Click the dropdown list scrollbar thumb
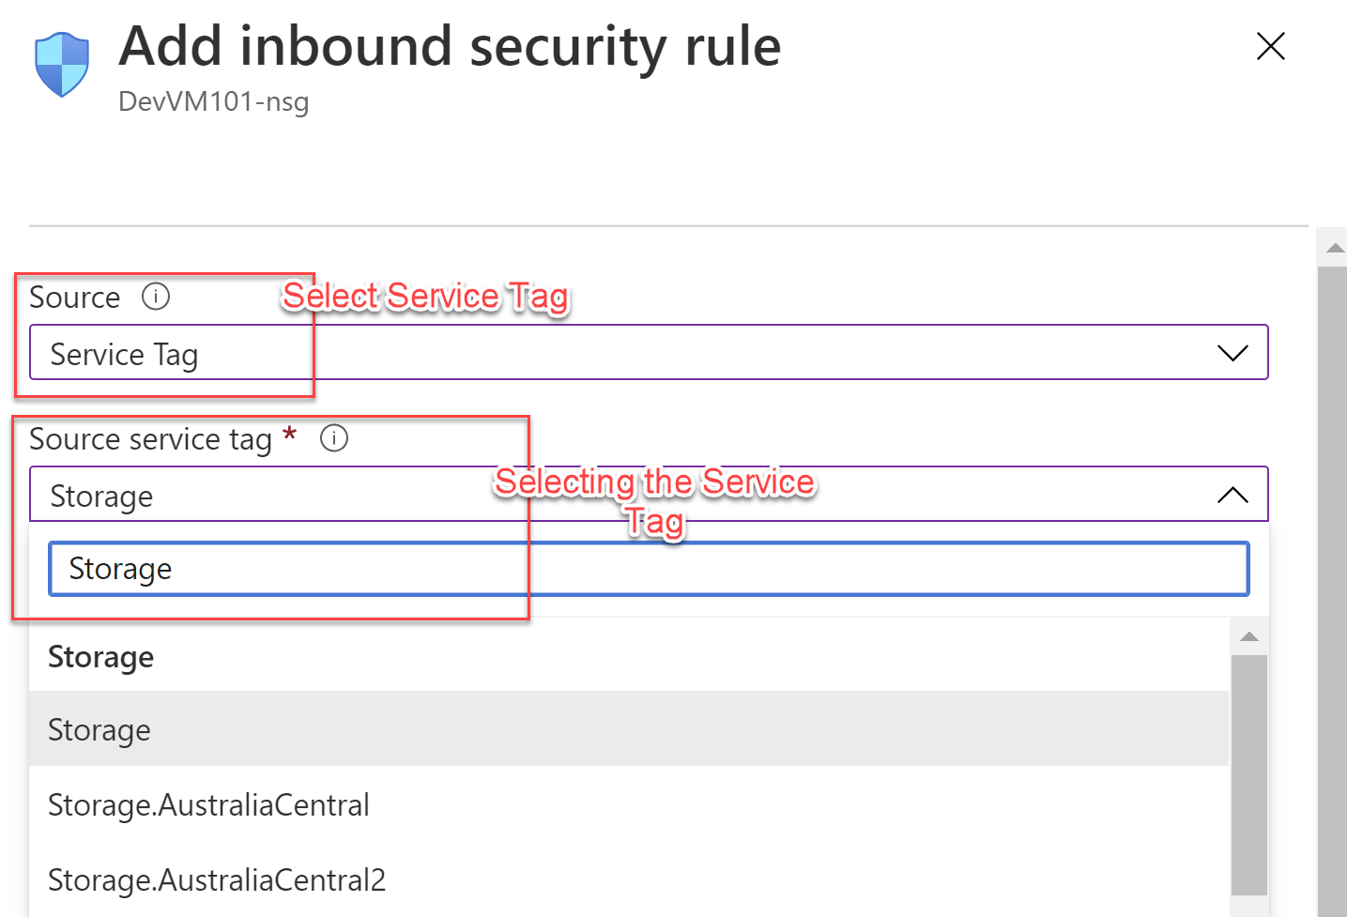This screenshot has width=1347, height=917. pyautogui.click(x=1249, y=775)
